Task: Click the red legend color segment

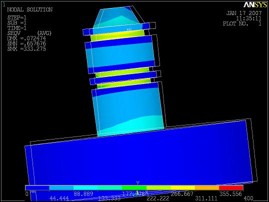Action: [231, 188]
